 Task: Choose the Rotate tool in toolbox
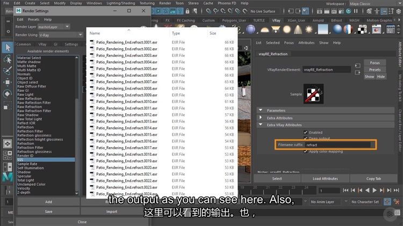8,94
